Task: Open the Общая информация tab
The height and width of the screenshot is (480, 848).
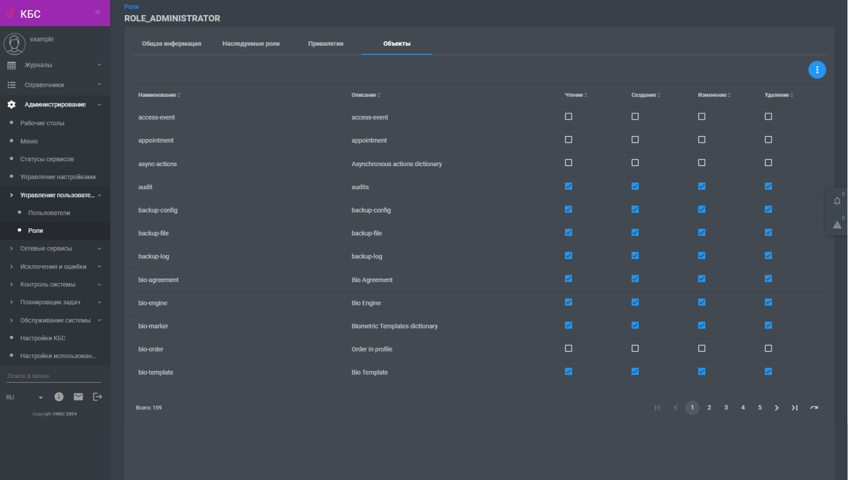Action: point(171,44)
